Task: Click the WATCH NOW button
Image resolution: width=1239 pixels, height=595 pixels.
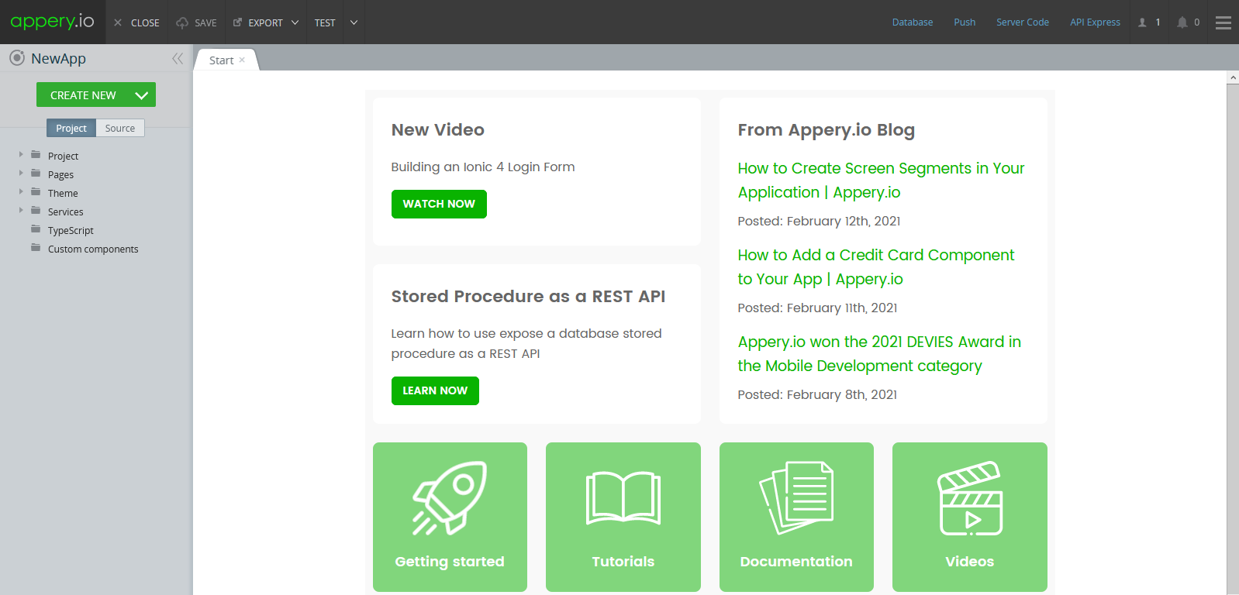Action: pyautogui.click(x=439, y=204)
